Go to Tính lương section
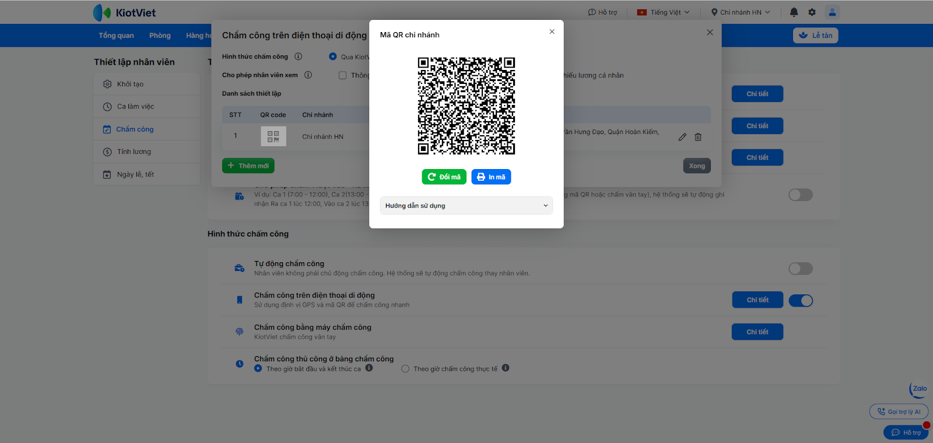Image resolution: width=933 pixels, height=443 pixels. click(x=146, y=152)
